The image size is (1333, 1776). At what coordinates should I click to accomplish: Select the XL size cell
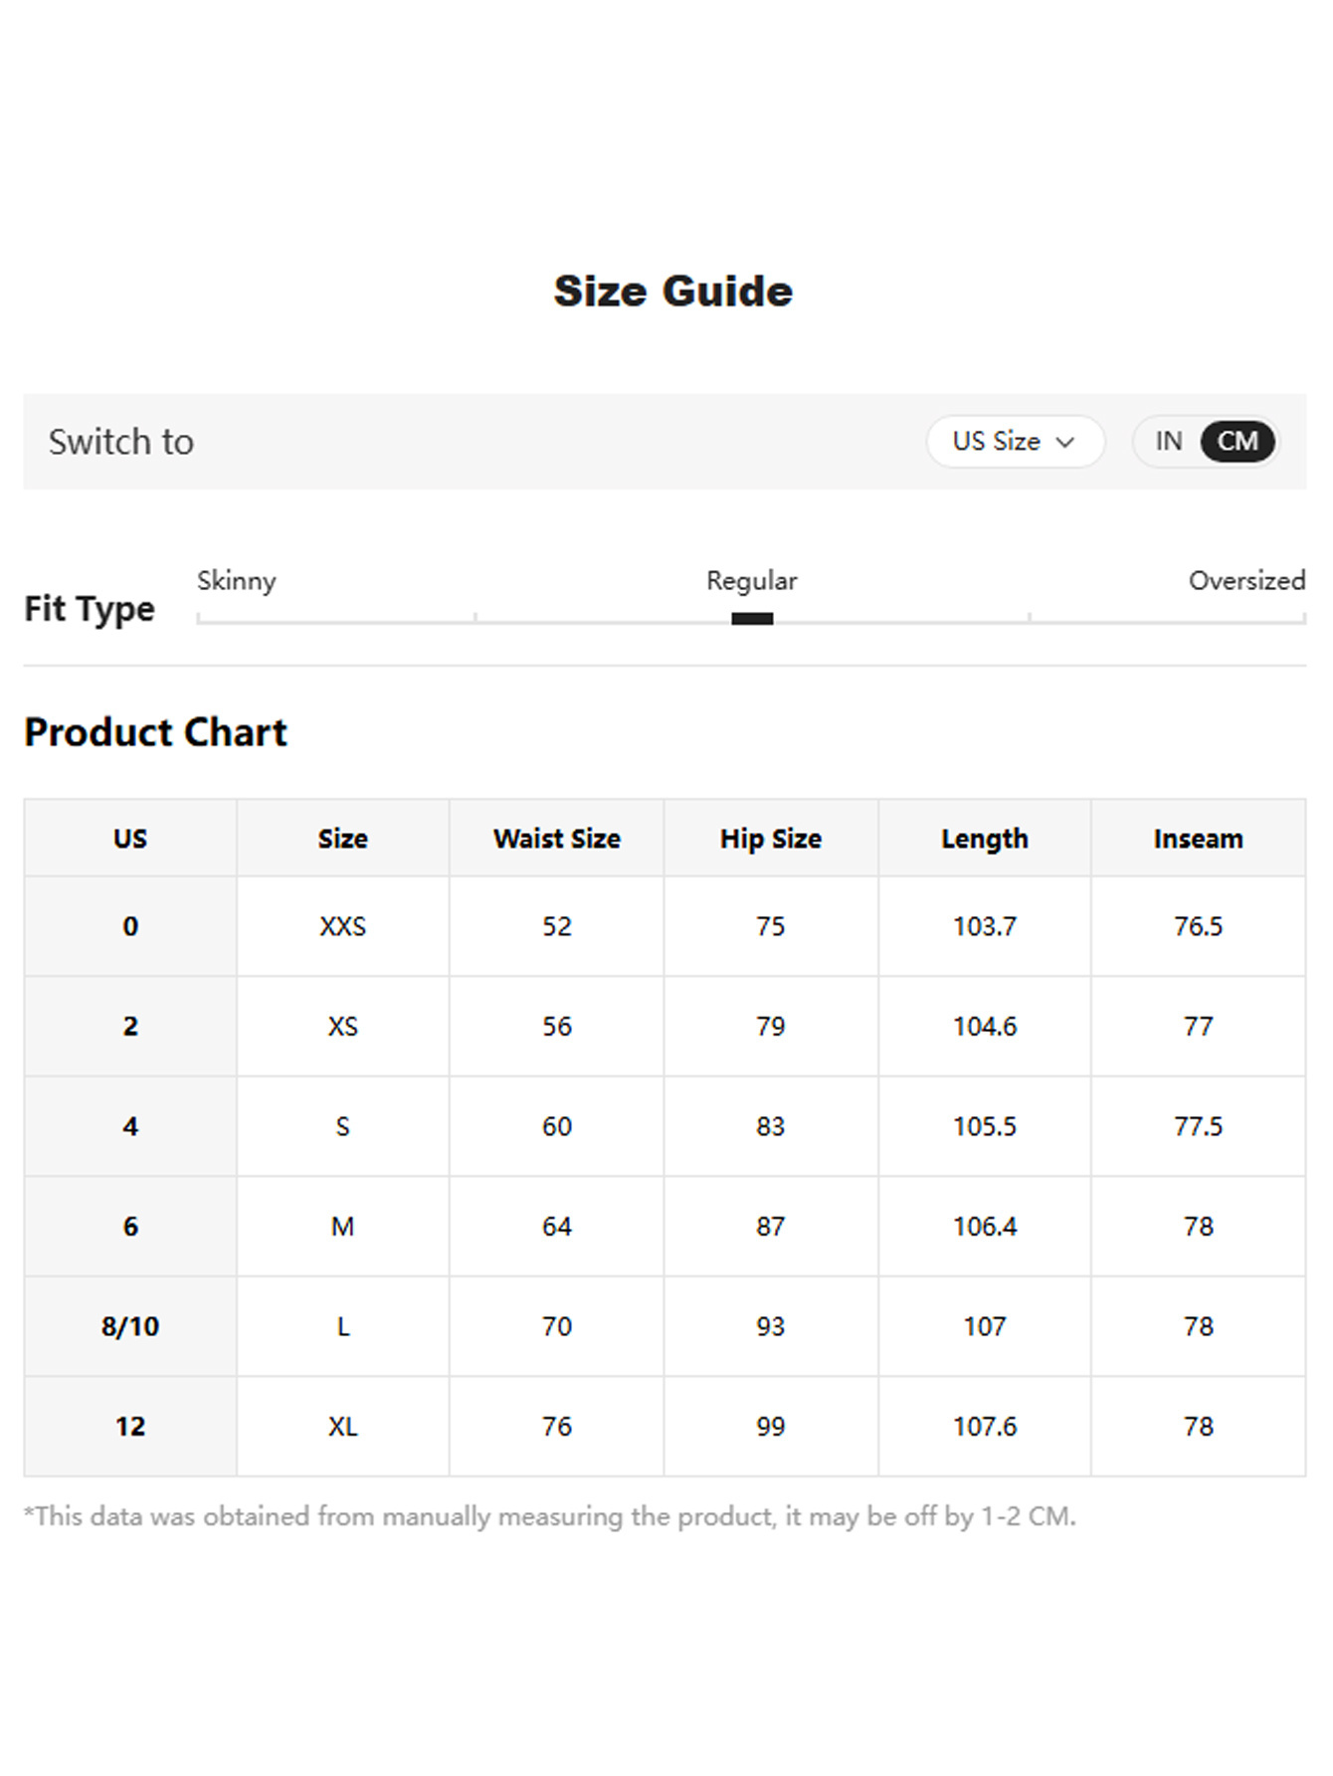point(343,1426)
